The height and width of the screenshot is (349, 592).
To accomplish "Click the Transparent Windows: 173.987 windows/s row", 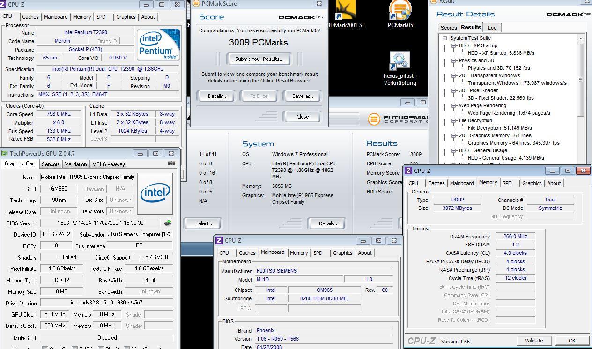I will [x=517, y=83].
